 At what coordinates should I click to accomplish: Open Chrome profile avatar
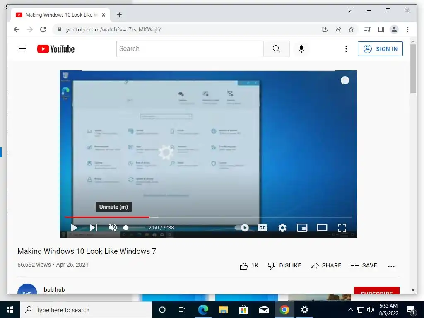click(394, 29)
